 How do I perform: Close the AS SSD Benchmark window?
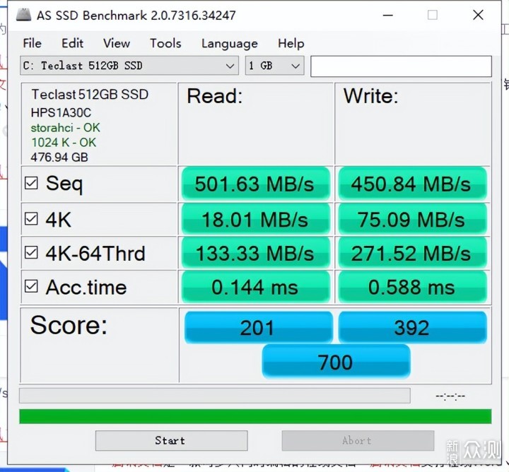478,15
